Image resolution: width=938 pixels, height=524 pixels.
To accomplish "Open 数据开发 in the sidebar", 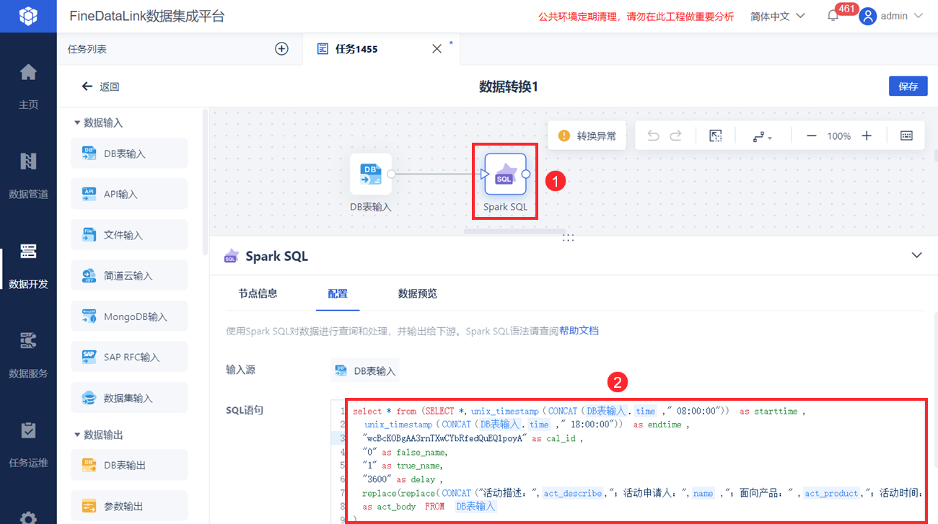I will (x=28, y=266).
